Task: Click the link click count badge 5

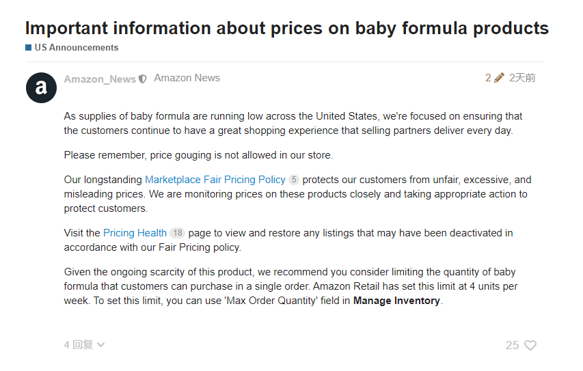Action: (x=294, y=180)
